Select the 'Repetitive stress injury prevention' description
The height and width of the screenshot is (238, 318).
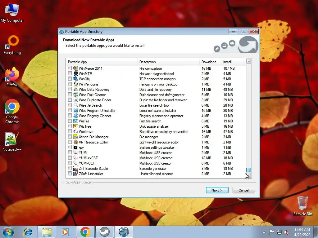pos(164,131)
